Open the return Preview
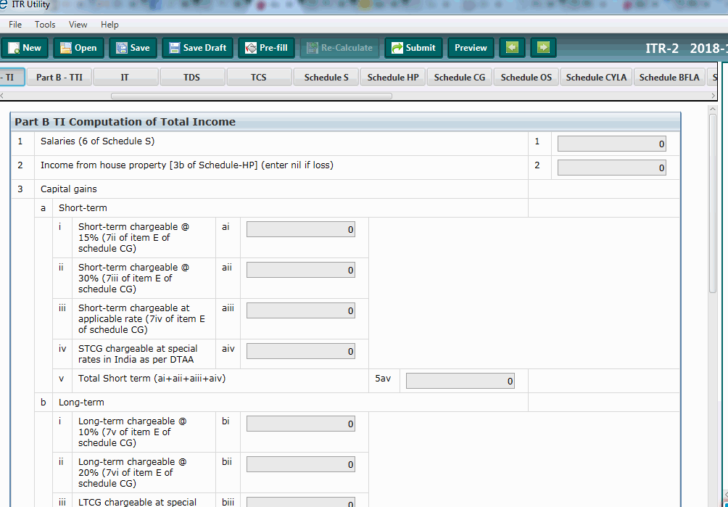This screenshot has height=507, width=728. [x=470, y=48]
